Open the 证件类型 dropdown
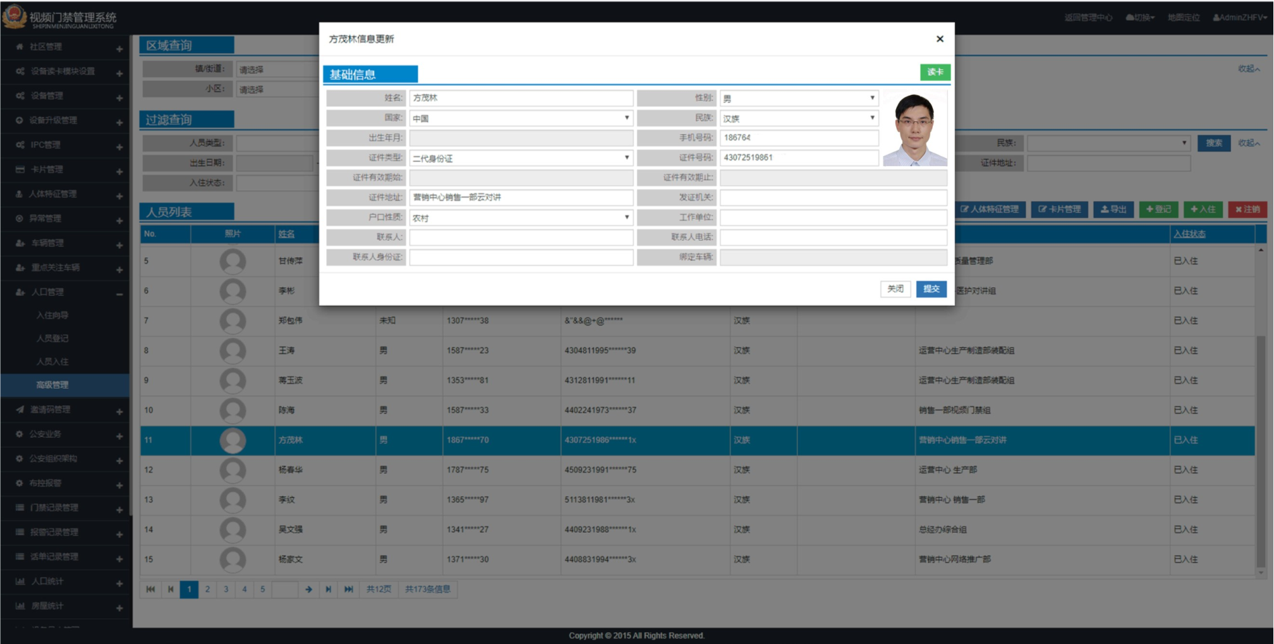This screenshot has height=644, width=1274. pos(521,158)
